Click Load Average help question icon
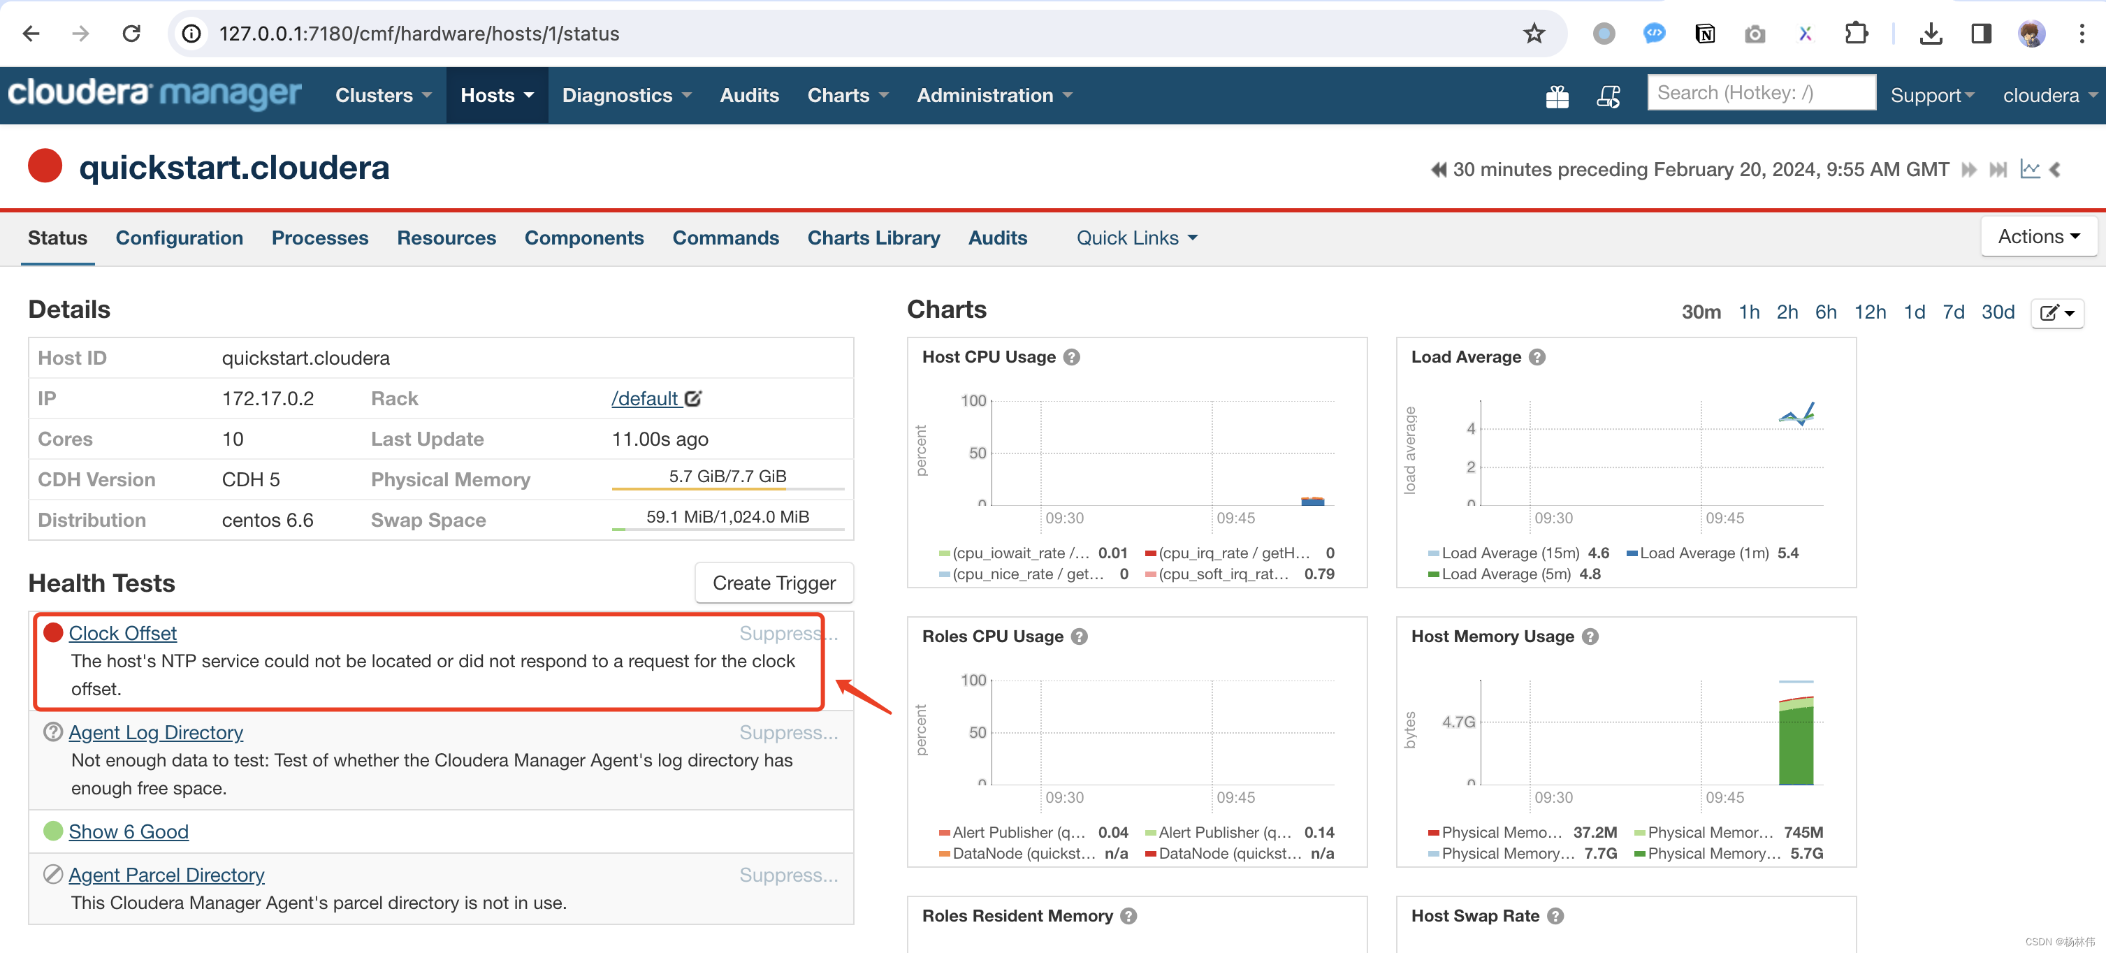The image size is (2106, 953). (1537, 357)
